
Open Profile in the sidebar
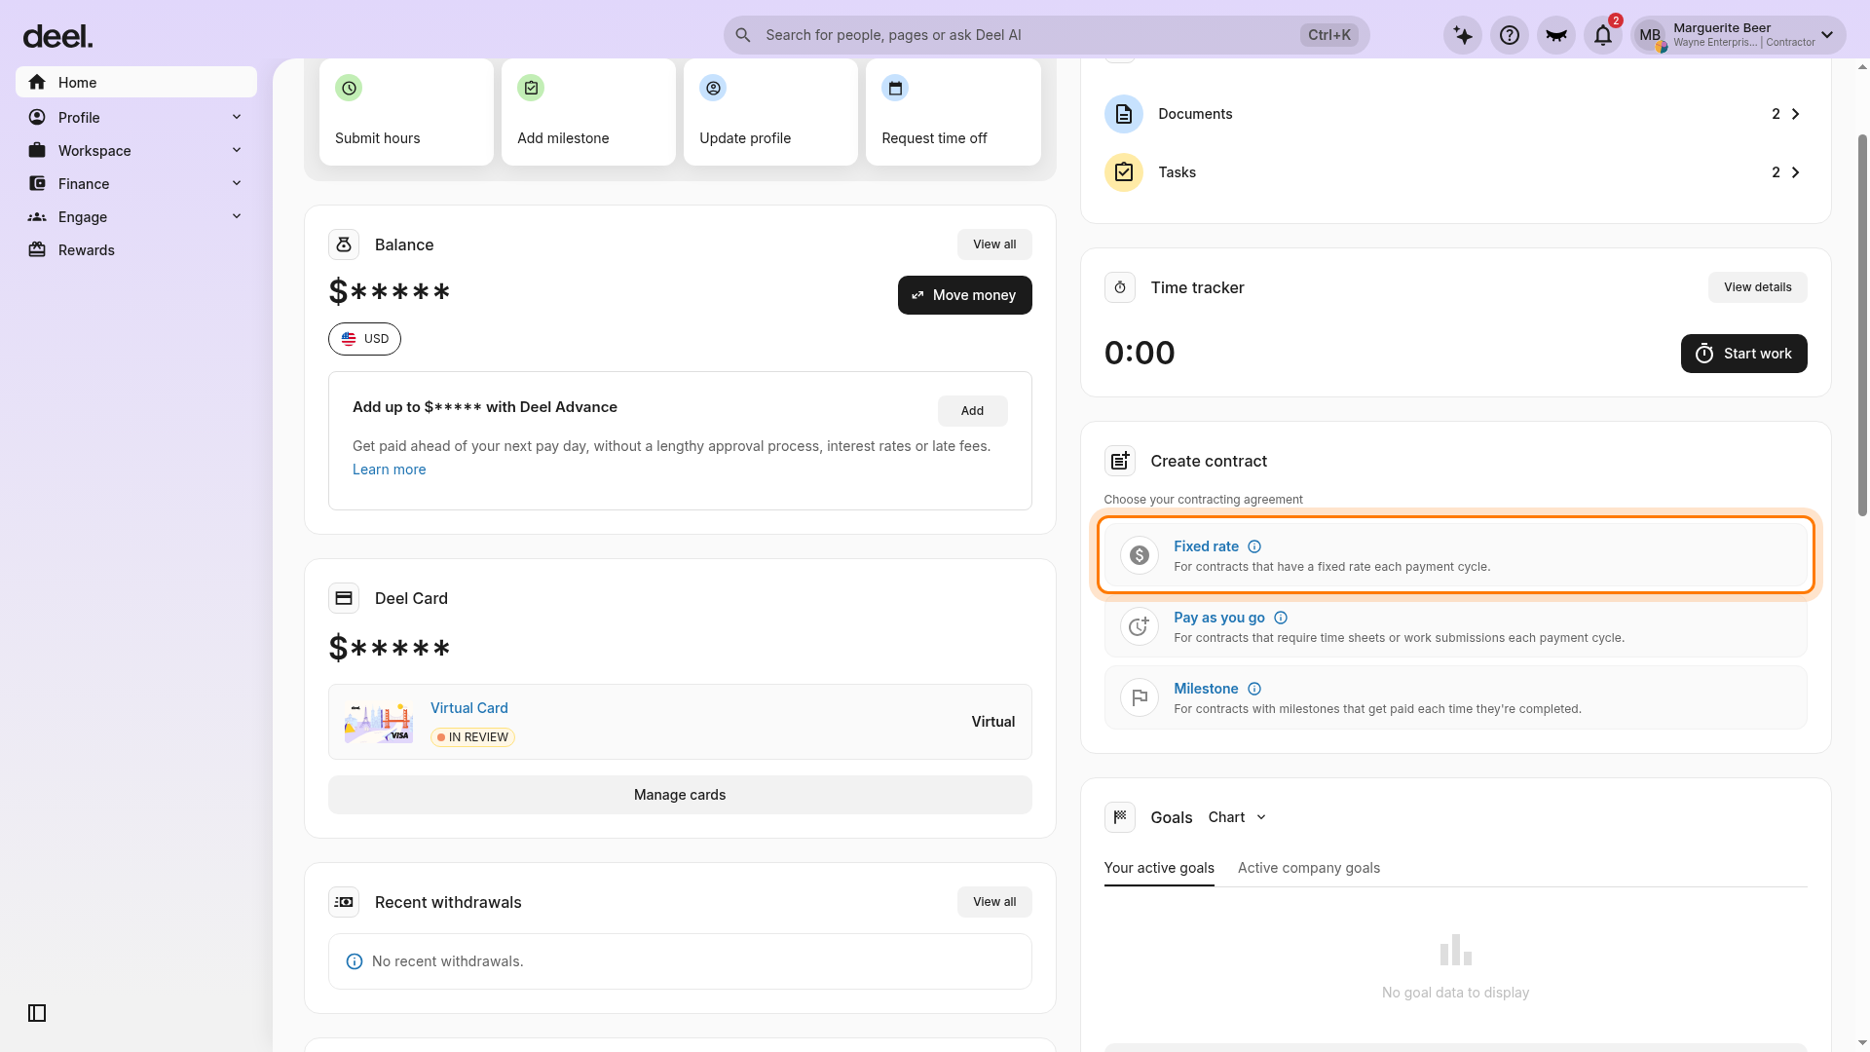[136, 117]
